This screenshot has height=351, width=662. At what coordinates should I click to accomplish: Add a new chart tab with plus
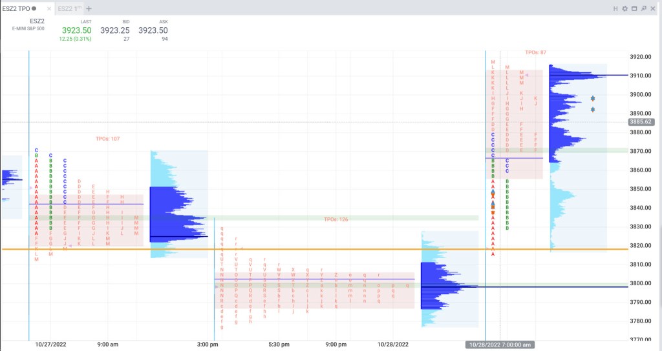(89, 8)
